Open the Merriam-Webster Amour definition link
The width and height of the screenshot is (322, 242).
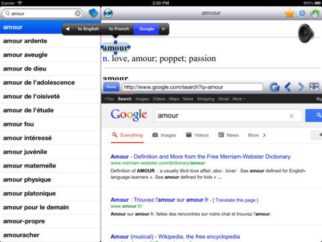201,157
